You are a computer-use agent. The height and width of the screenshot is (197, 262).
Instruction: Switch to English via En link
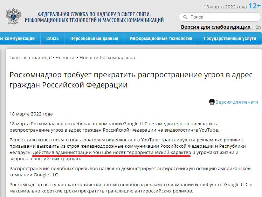coord(258,27)
